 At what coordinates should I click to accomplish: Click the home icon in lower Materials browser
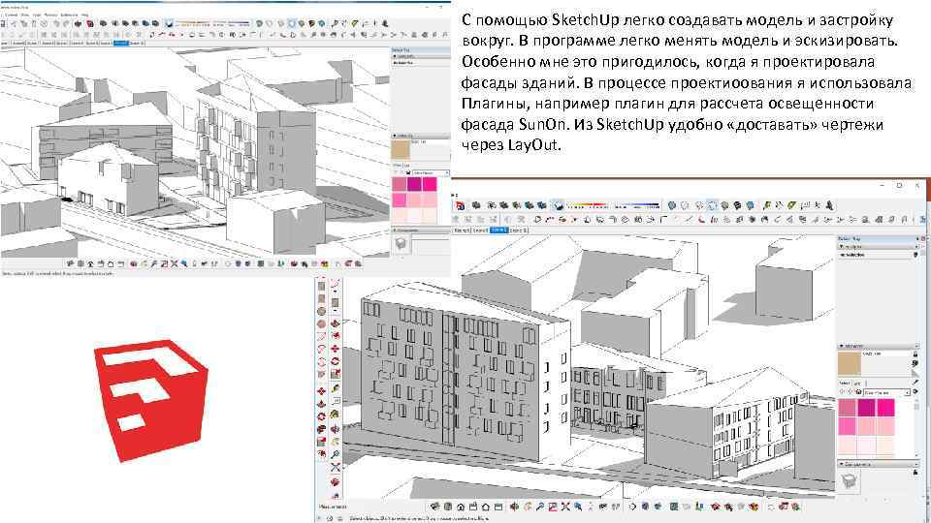pos(859,392)
